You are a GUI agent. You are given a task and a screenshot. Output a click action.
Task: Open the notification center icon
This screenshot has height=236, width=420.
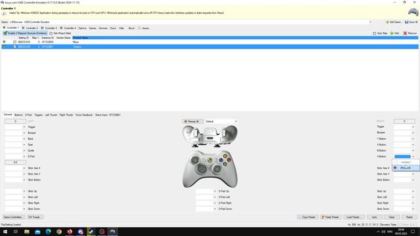tap(413, 231)
